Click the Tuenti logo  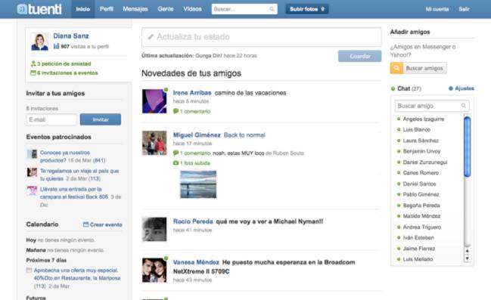(x=39, y=9)
